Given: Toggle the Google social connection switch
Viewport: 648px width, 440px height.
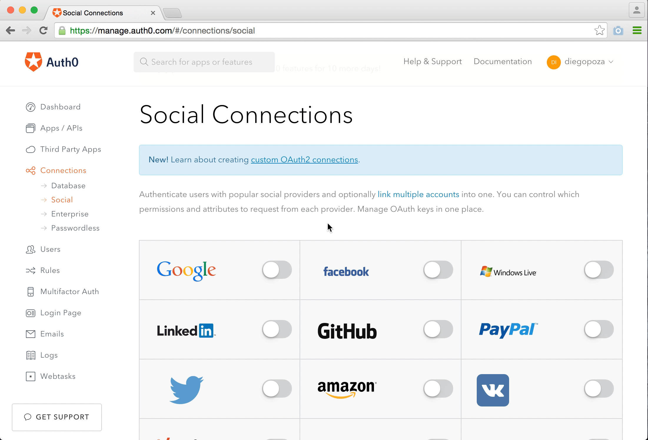Looking at the screenshot, I should point(278,270).
